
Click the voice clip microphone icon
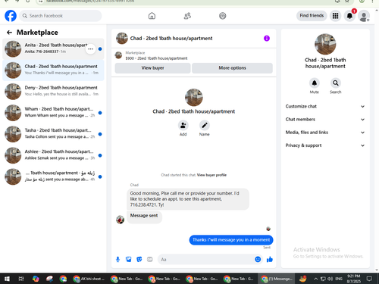coord(117,259)
